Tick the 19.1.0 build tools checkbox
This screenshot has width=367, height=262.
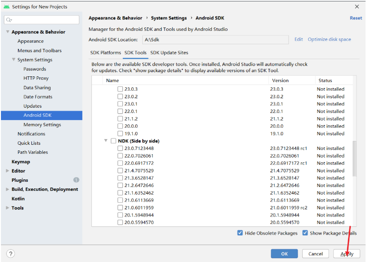tap(120, 133)
